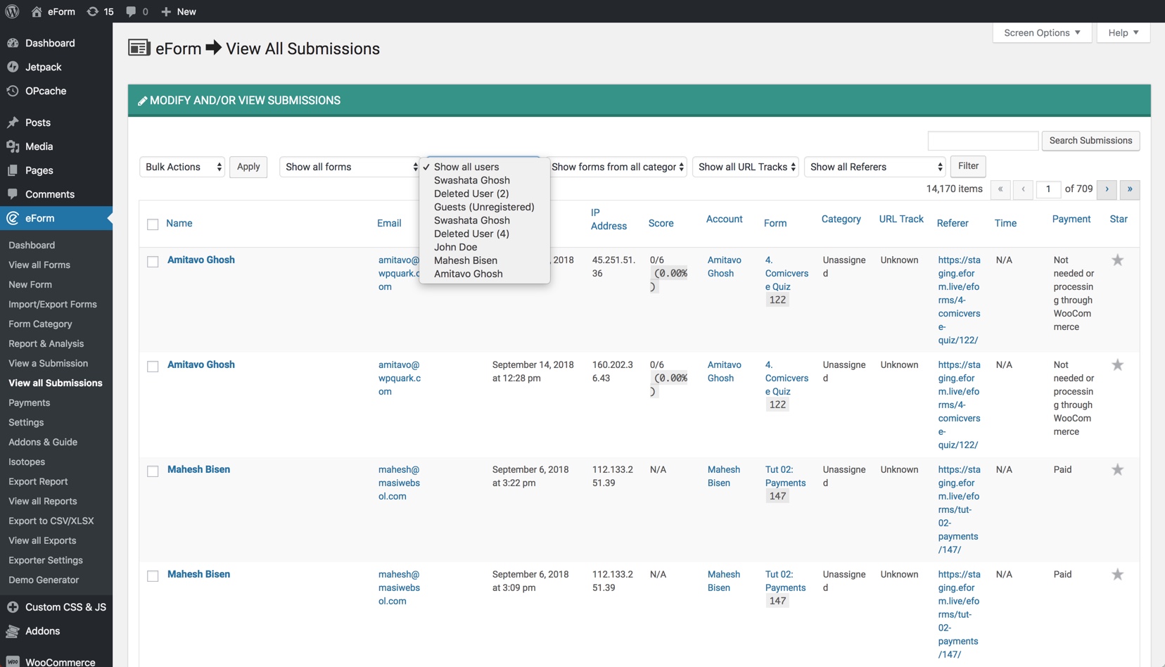This screenshot has width=1165, height=667.
Task: Click the Media library icon
Action: click(13, 146)
